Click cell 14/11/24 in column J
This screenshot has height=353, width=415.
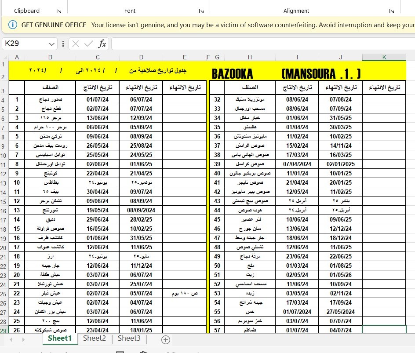pyautogui.click(x=341, y=146)
